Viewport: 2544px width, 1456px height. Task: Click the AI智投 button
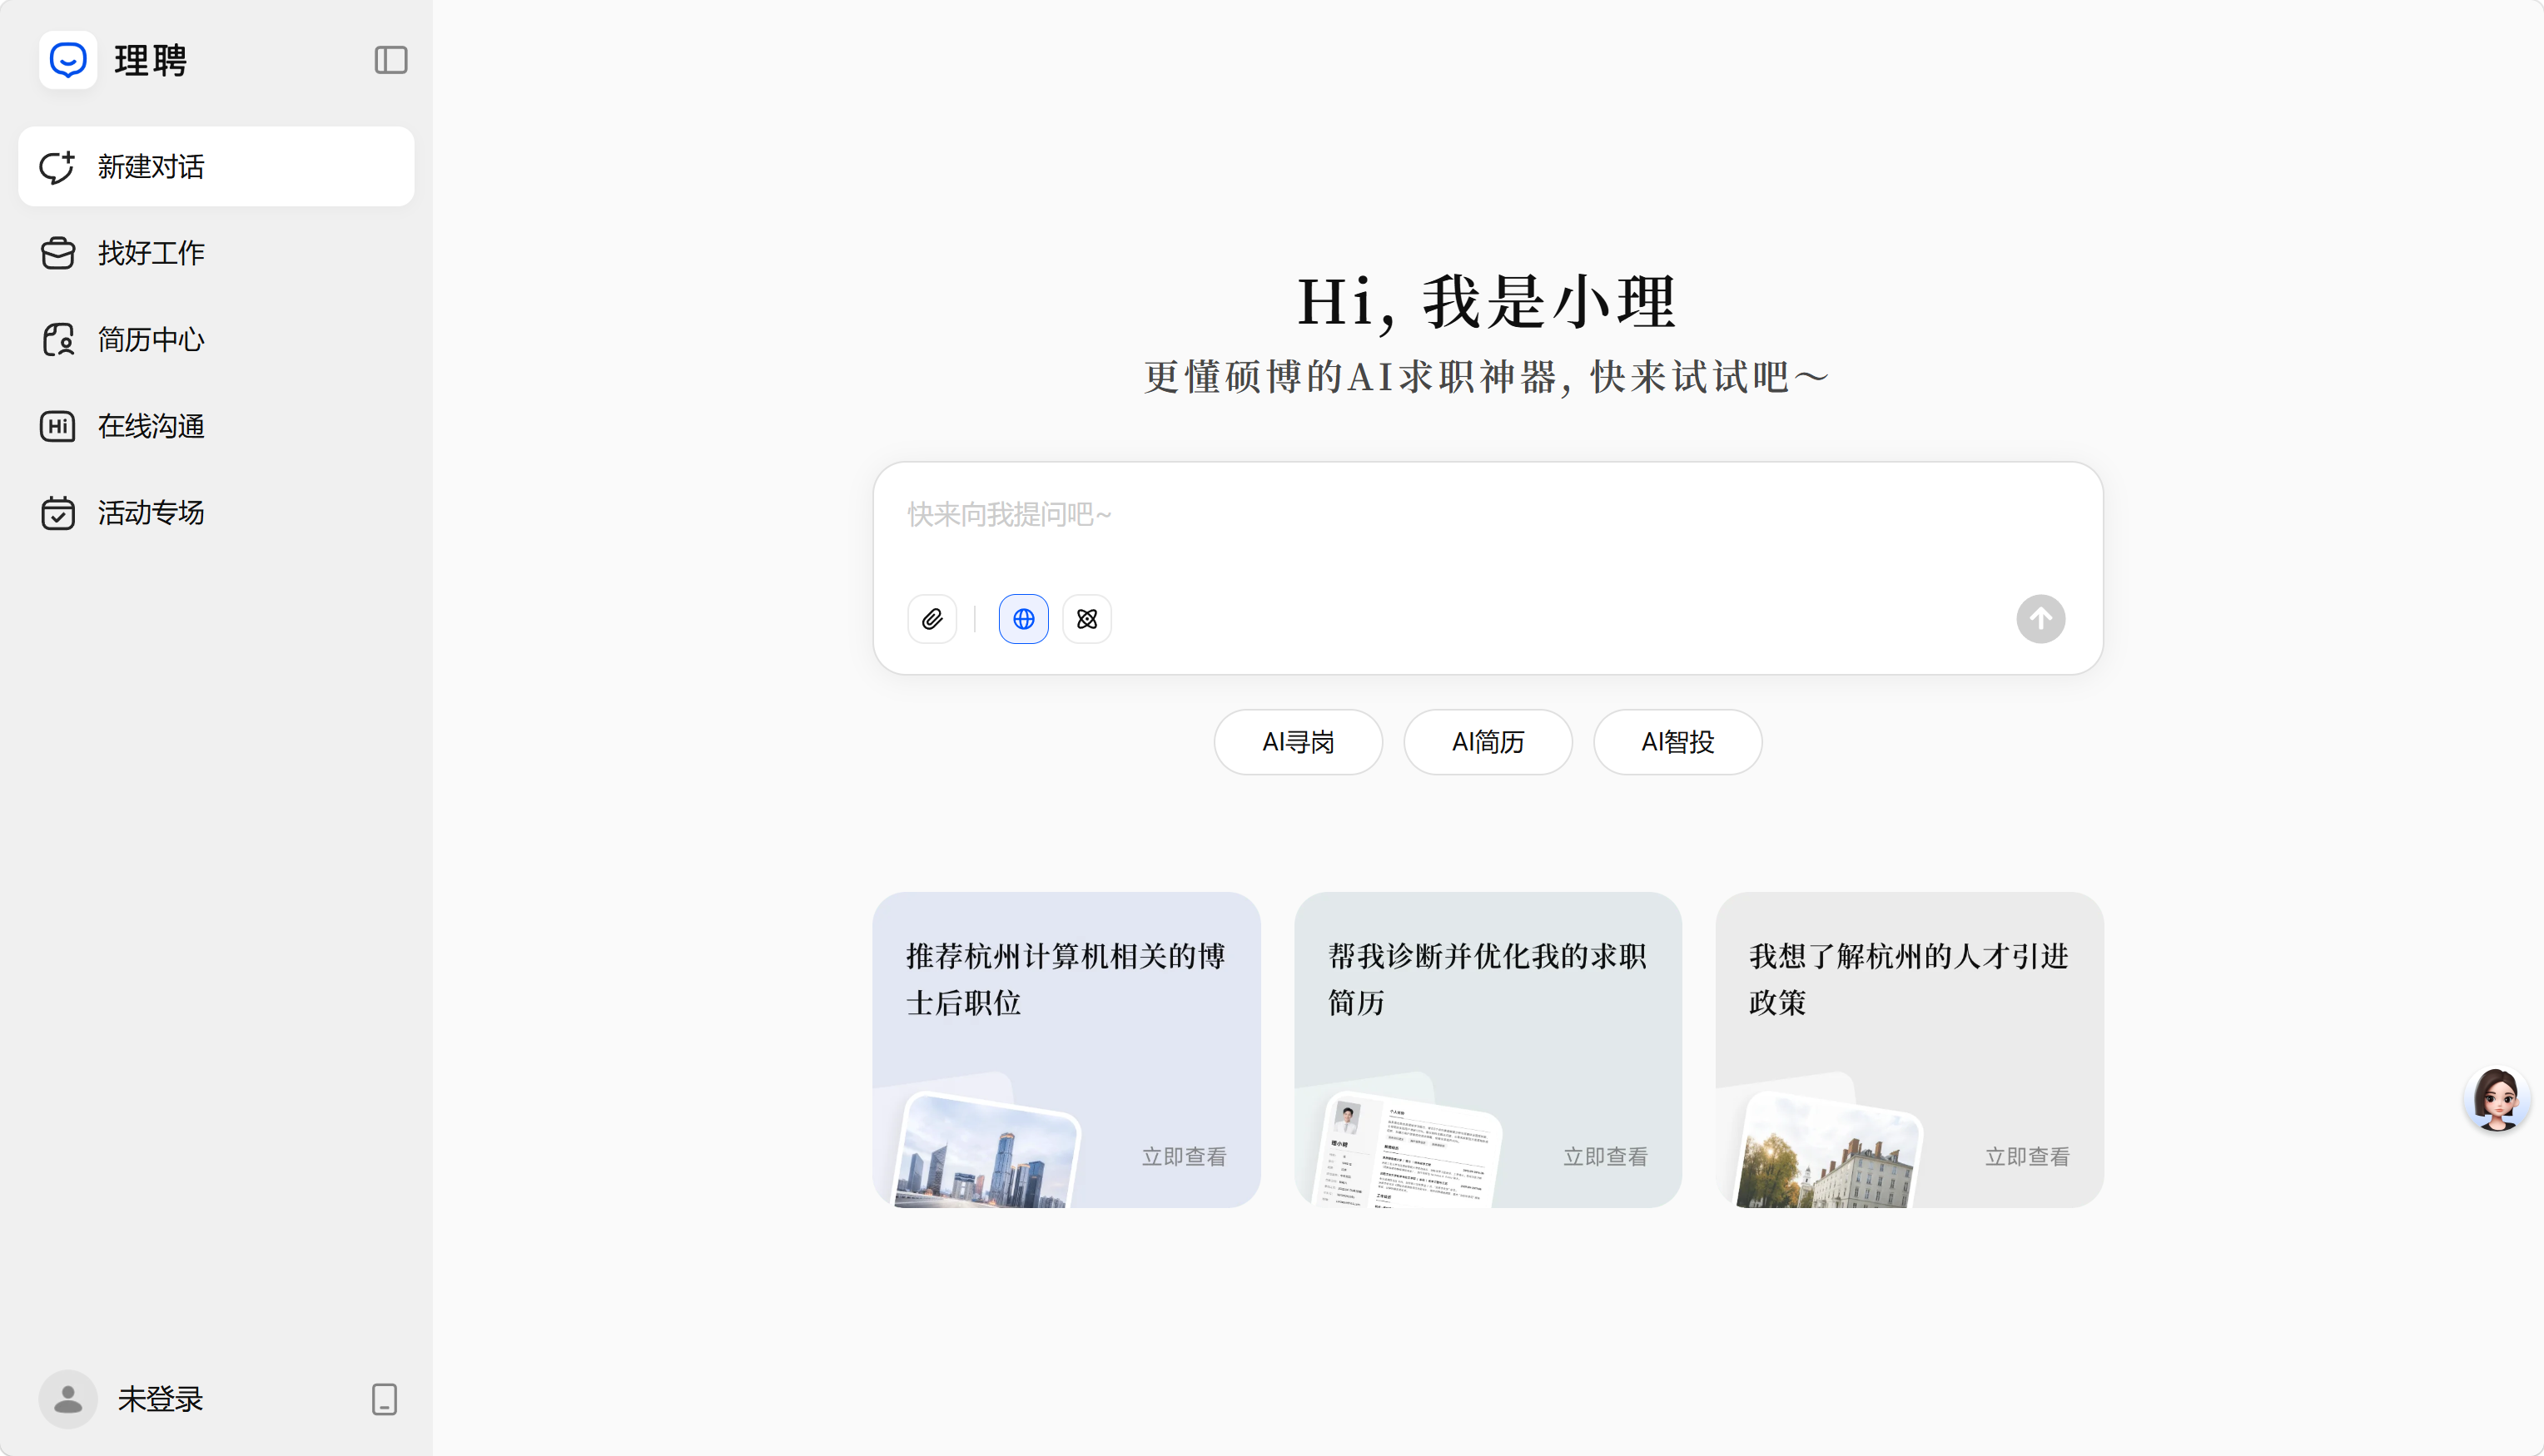click(1677, 742)
